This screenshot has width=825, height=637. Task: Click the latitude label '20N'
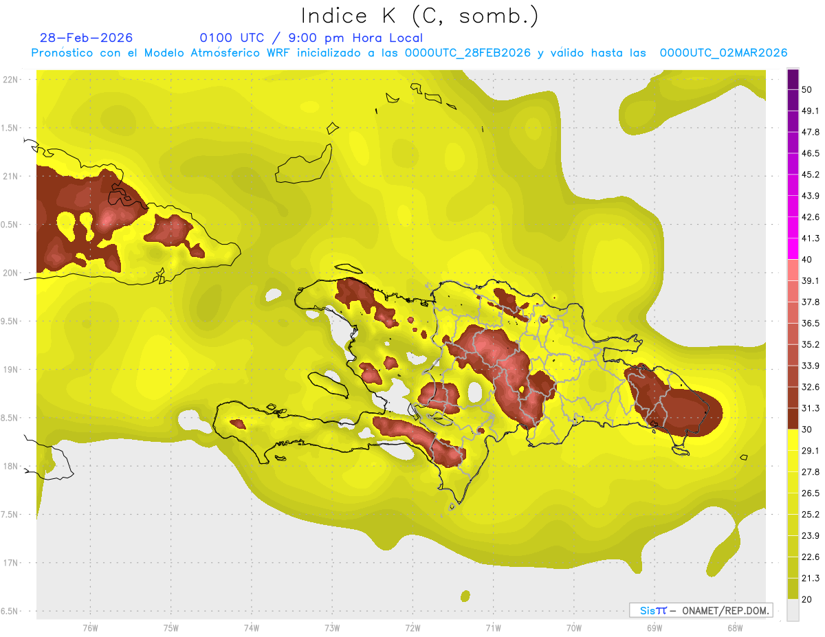pos(11,273)
